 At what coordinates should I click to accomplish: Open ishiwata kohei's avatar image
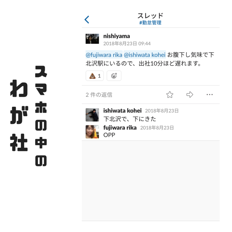[92, 115]
